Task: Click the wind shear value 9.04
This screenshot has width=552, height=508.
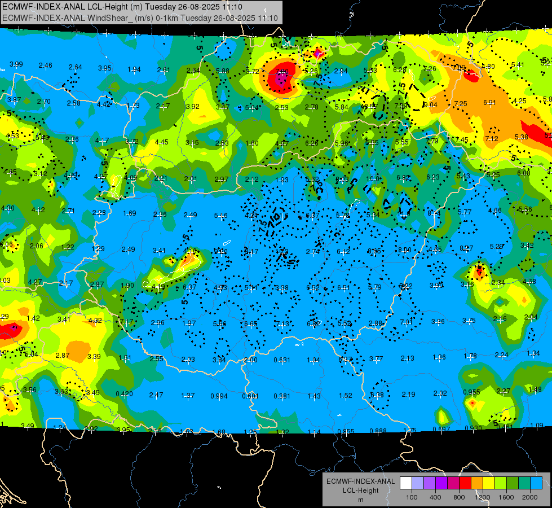Action: (x=430, y=104)
